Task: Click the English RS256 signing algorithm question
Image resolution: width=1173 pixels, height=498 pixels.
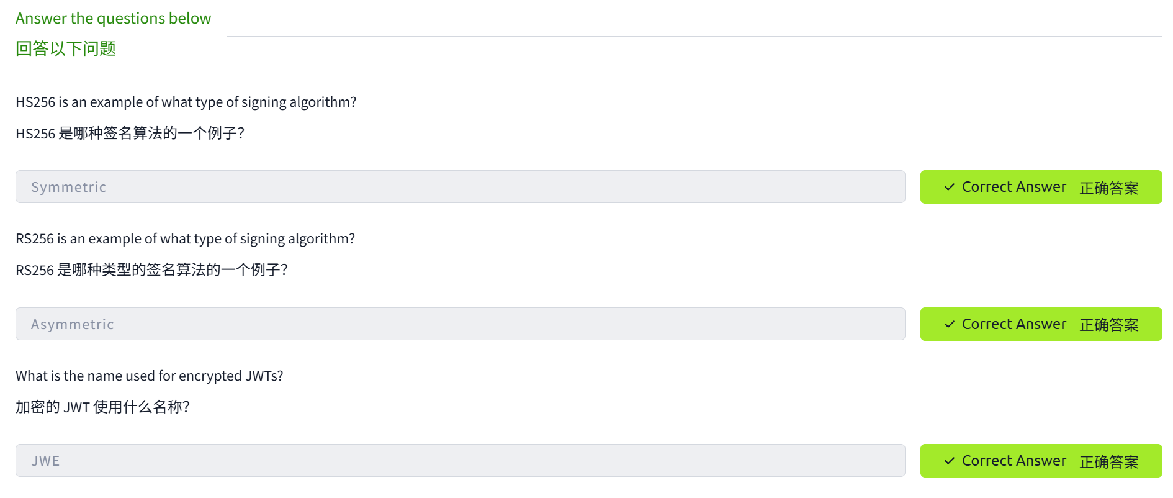Action: [x=185, y=238]
